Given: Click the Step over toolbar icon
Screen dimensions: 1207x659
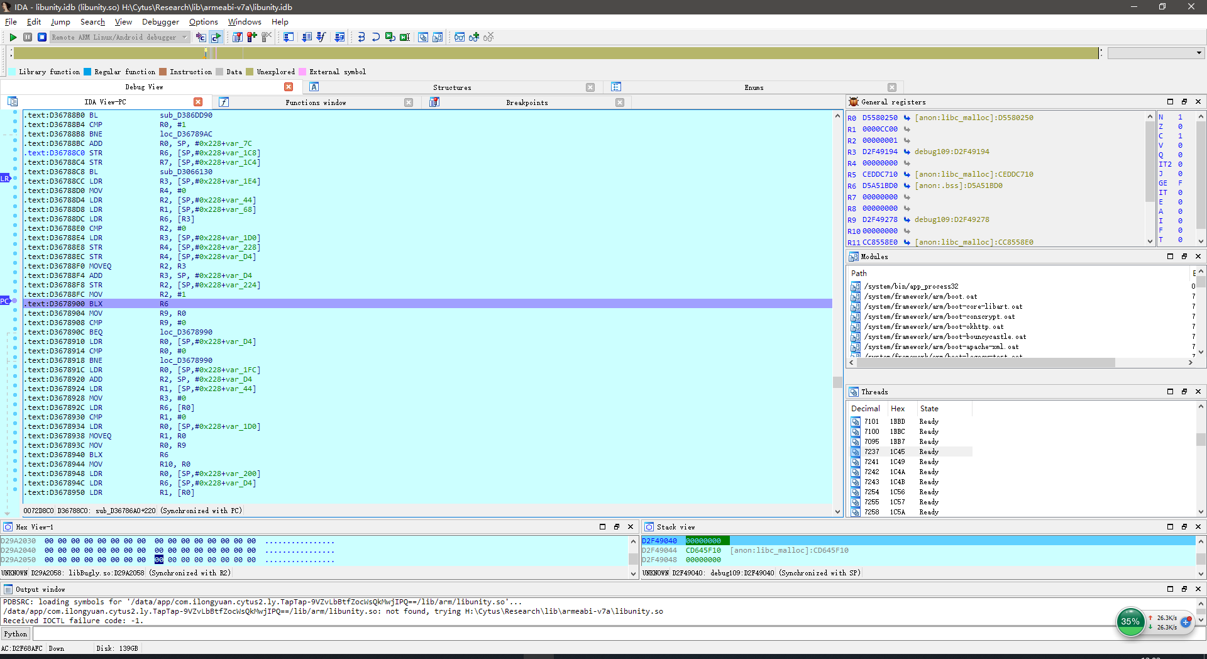Looking at the screenshot, I should [375, 37].
